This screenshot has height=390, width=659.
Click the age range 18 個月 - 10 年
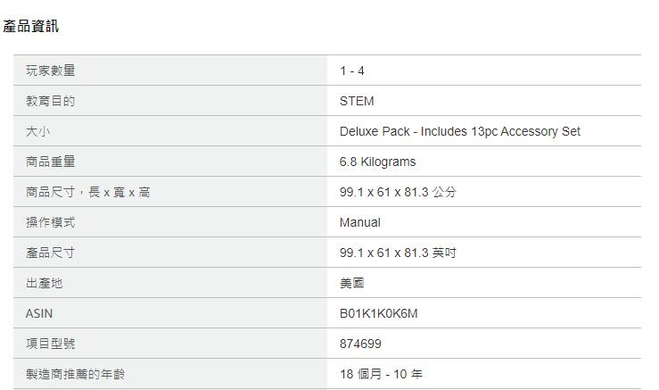381,374
